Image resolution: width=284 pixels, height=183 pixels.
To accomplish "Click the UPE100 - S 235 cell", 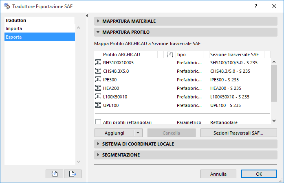I will click(225, 105).
